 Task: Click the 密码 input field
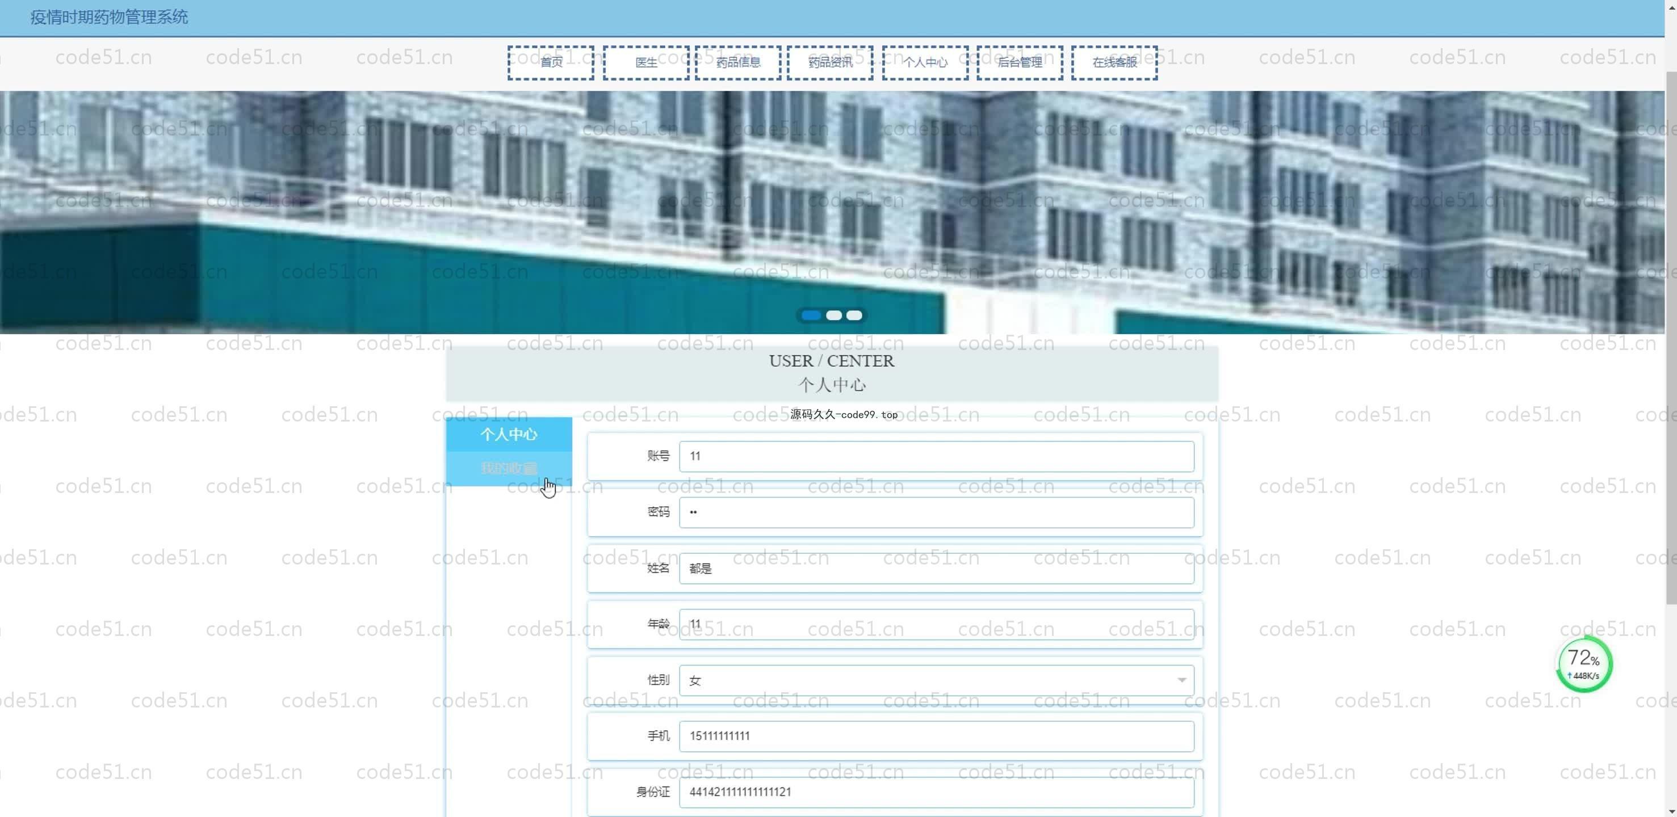coord(937,512)
